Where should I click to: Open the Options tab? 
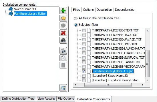click(88, 10)
